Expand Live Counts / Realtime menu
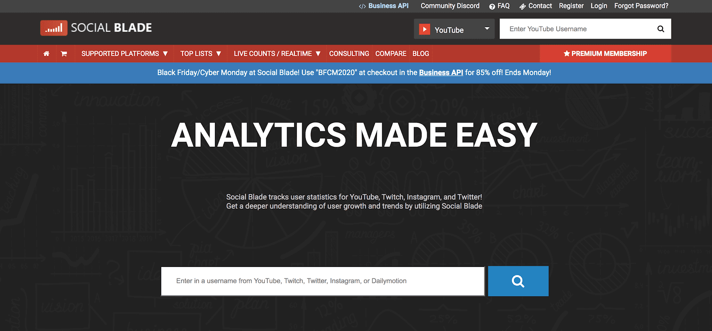712x331 pixels. (277, 53)
